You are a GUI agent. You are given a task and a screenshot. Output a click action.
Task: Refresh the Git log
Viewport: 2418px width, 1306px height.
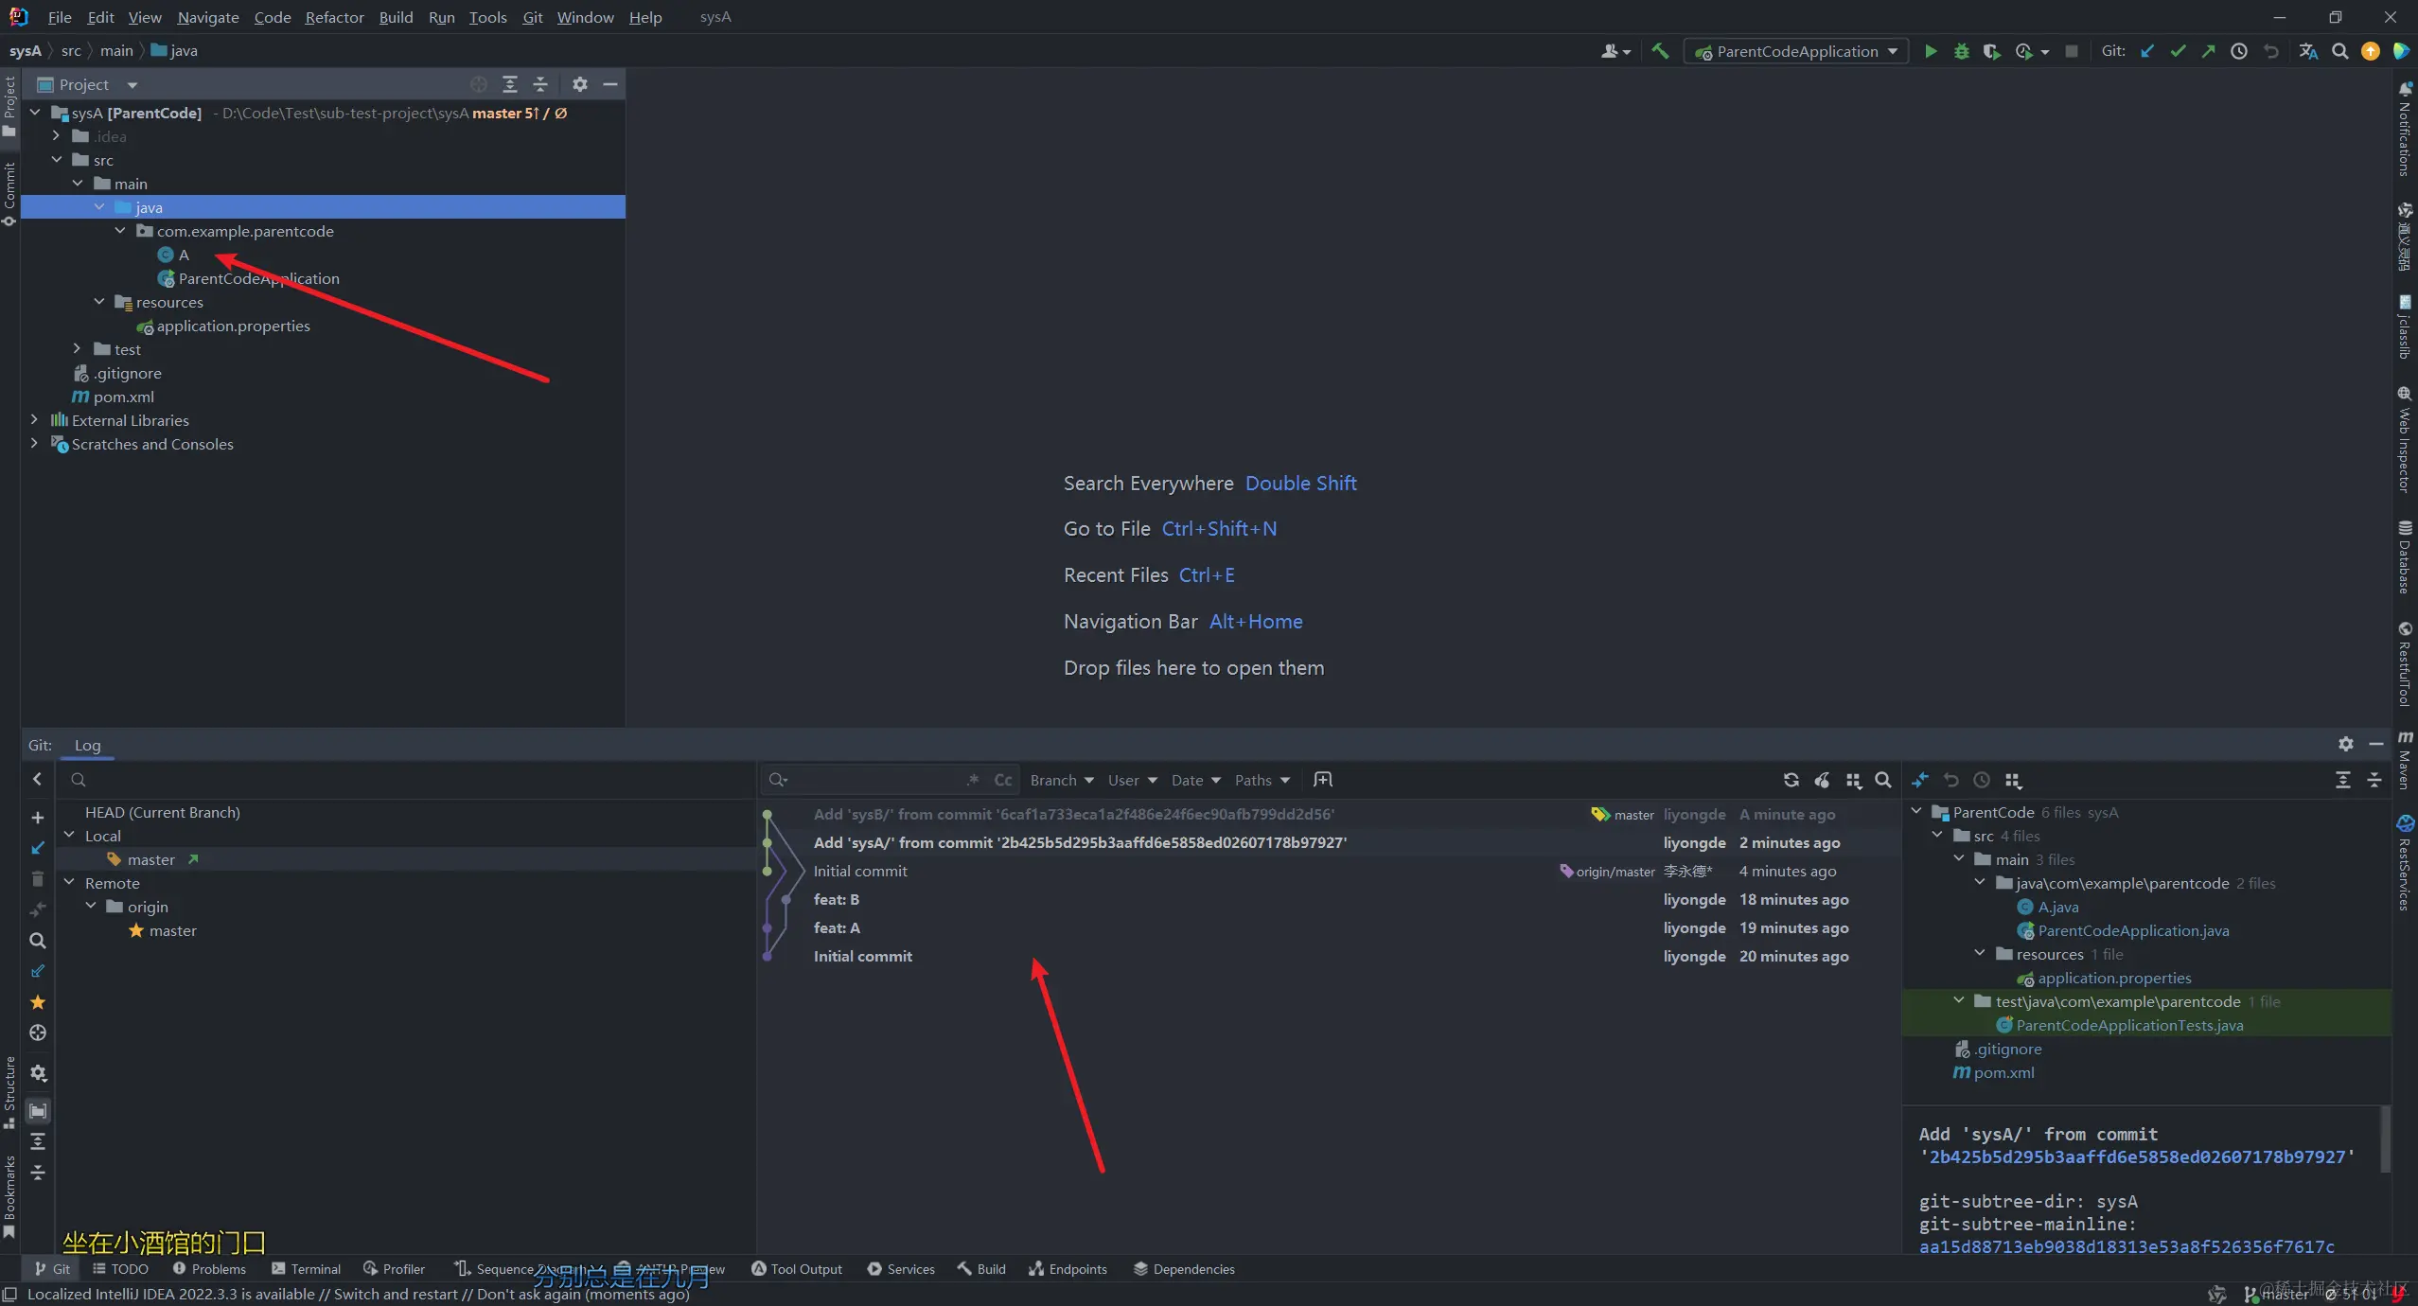[1791, 780]
